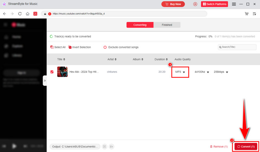Image resolution: width=260 pixels, height=152 pixels.
Task: Open the user account icon
Action: pos(195,4)
